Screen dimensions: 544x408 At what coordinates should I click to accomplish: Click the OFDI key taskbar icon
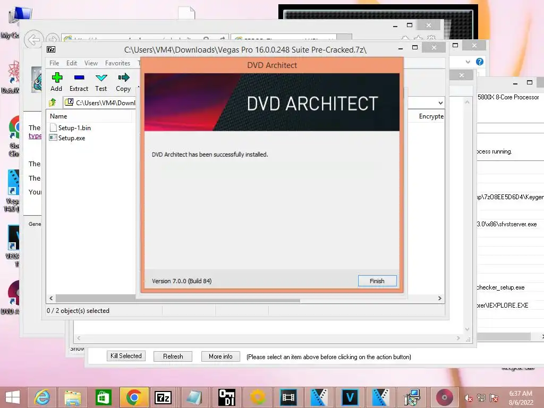[x=227, y=397]
